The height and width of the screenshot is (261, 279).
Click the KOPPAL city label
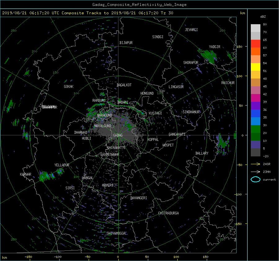pos(153,140)
